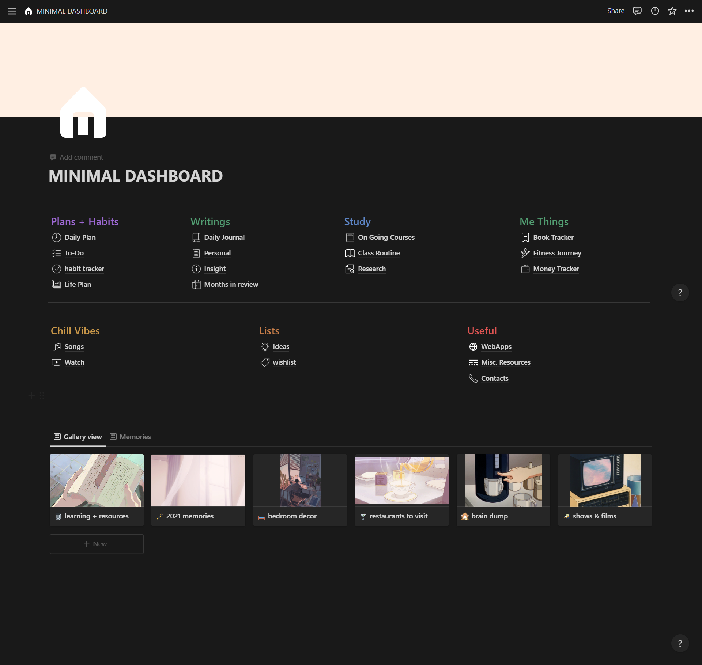Viewport: 702px width, 665px height.
Task: Click the house page icon above the title
Action: (x=83, y=113)
